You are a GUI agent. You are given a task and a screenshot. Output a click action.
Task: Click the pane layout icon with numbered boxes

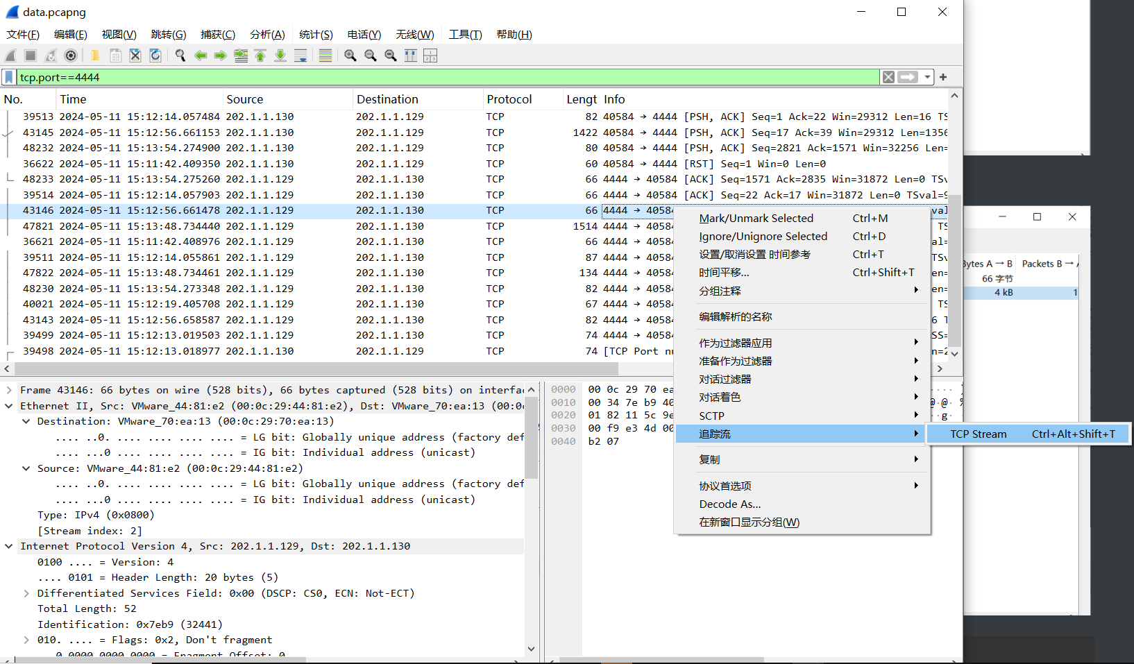[x=430, y=56]
